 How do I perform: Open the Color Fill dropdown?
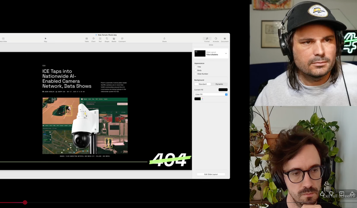pos(211,94)
